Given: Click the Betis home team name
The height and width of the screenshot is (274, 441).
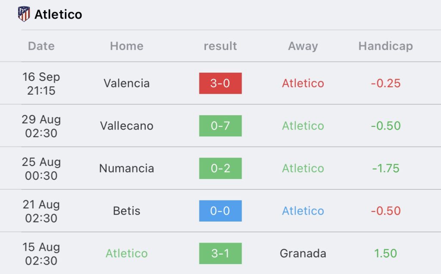Looking at the screenshot, I should coord(127,211).
